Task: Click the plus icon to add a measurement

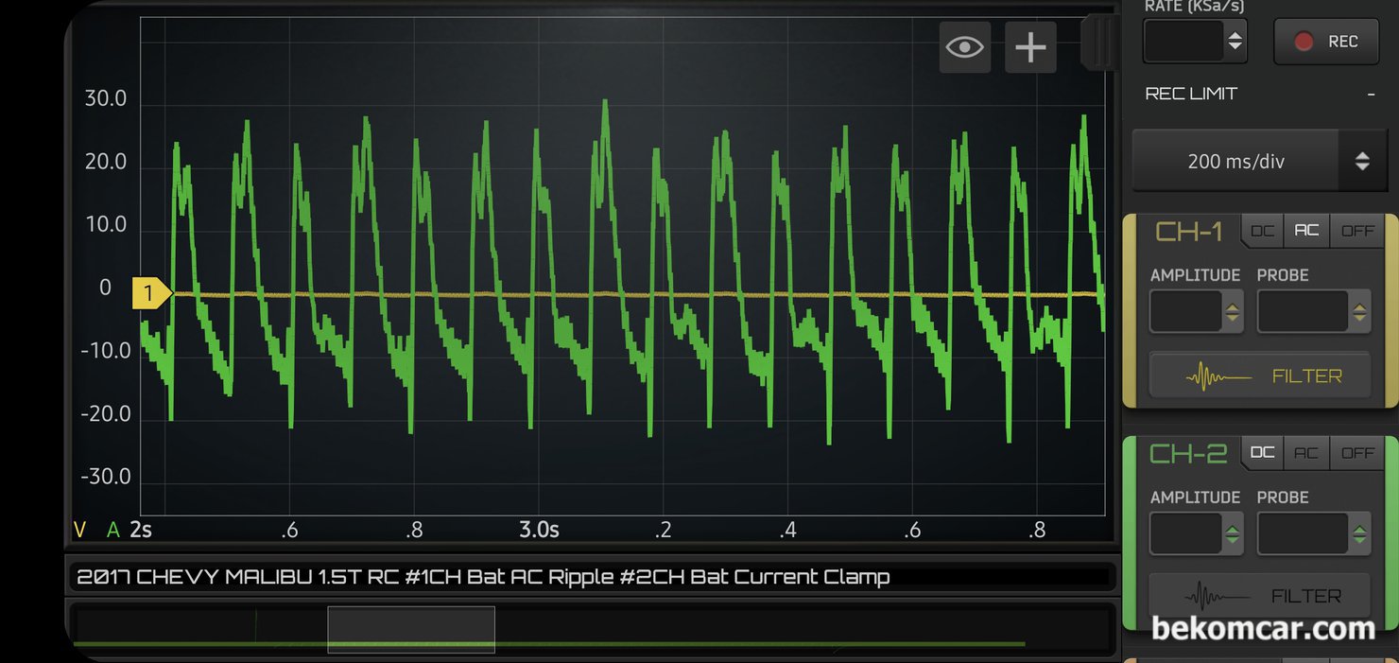Action: point(1029,46)
